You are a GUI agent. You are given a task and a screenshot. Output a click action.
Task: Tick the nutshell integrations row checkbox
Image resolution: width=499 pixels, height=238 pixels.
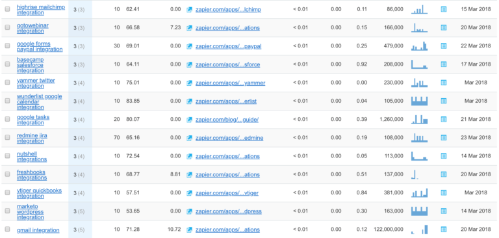(7, 156)
